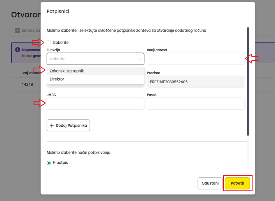This screenshot has width=275, height=201.
Task: Click into Imejl adresa field
Action: tap(196, 59)
